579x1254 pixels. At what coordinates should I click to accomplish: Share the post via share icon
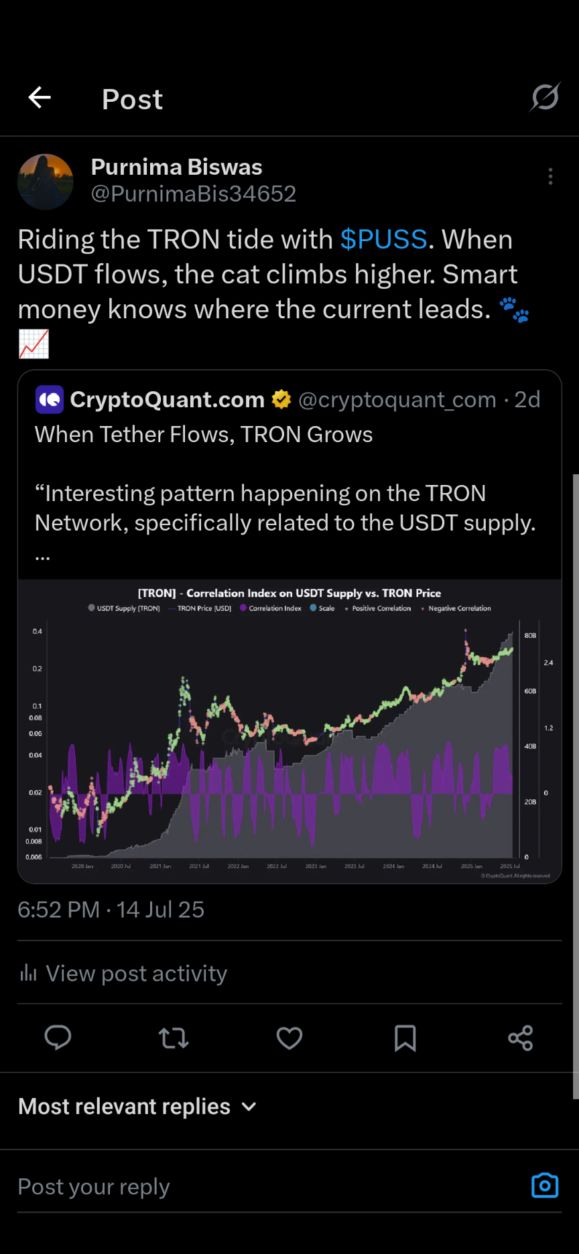point(521,1038)
